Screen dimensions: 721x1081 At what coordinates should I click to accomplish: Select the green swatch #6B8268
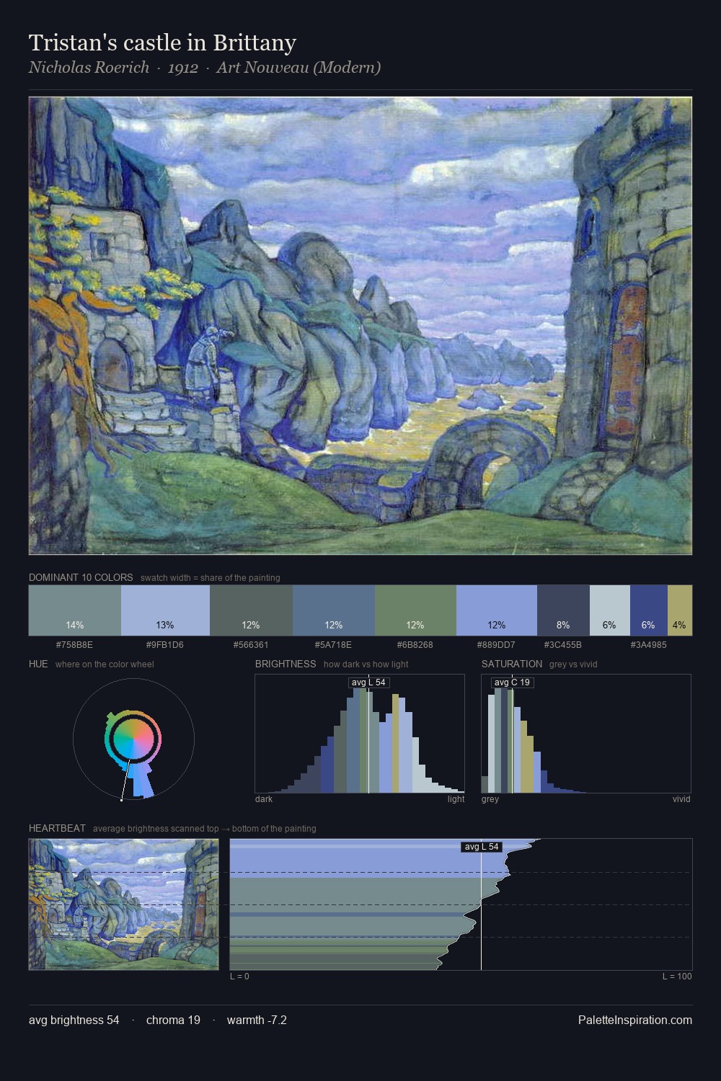(x=415, y=610)
